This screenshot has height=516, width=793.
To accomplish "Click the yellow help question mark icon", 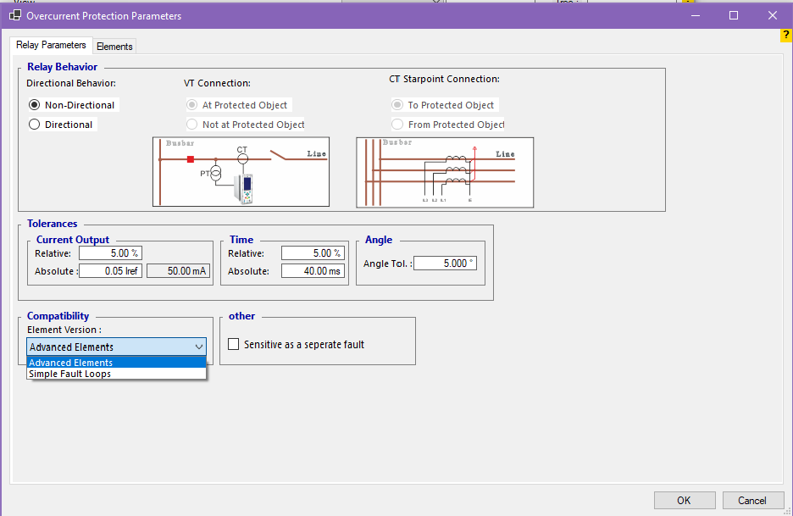I will 785,35.
